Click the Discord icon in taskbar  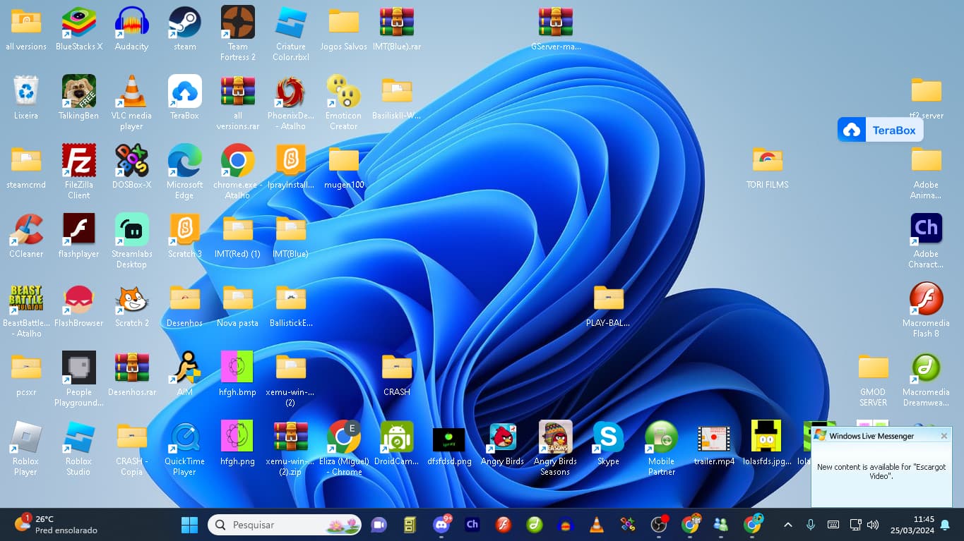coord(442,524)
